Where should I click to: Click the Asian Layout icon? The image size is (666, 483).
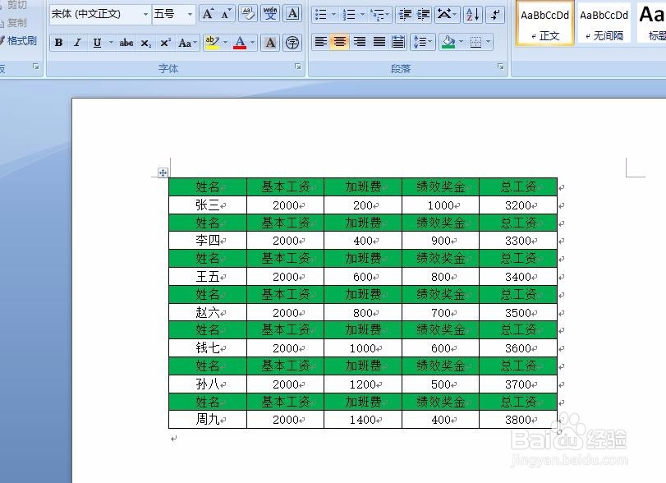pos(447,15)
